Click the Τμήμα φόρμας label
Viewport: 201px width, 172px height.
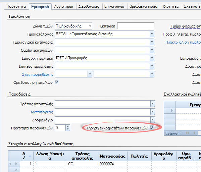tap(186, 26)
